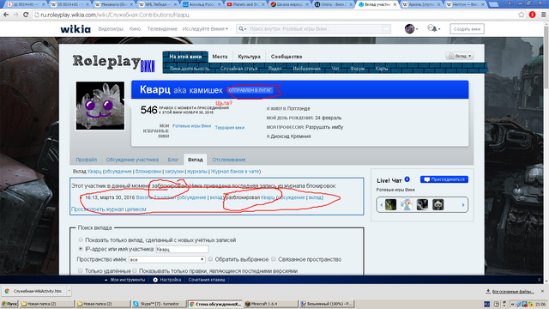Open the Chrome menu icon
Screen dimensions: 549x309
(543, 15)
